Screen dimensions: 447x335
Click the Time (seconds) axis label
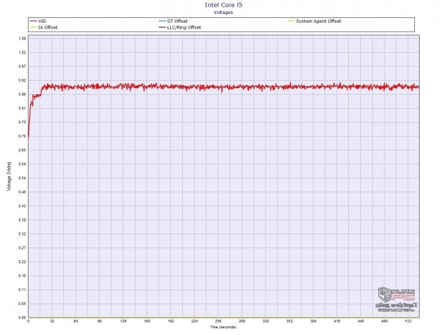pyautogui.click(x=223, y=327)
